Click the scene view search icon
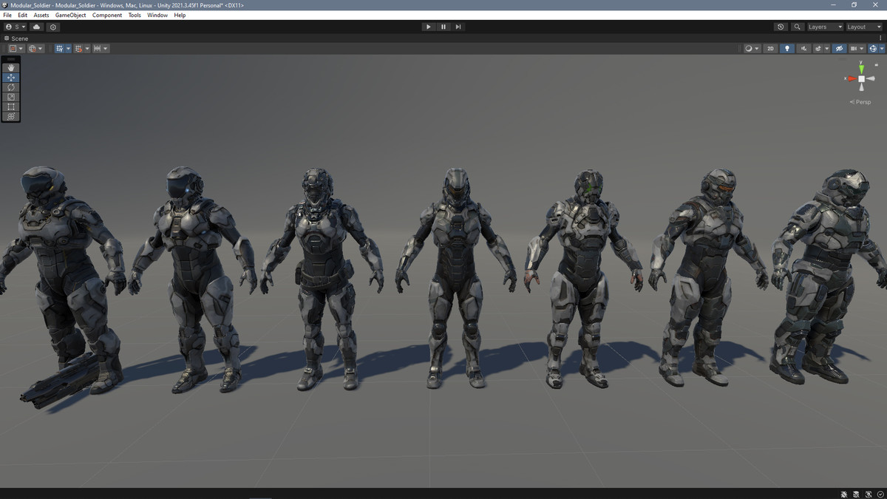 point(797,27)
